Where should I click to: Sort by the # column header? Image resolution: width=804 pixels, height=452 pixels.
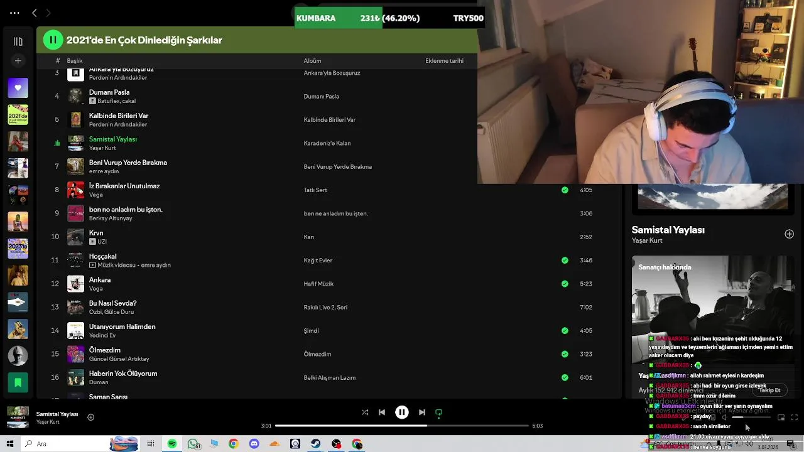coord(57,61)
